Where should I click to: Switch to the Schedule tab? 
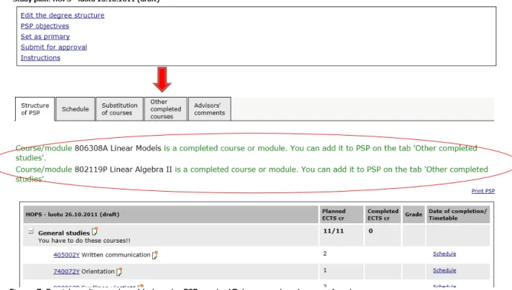(x=75, y=109)
